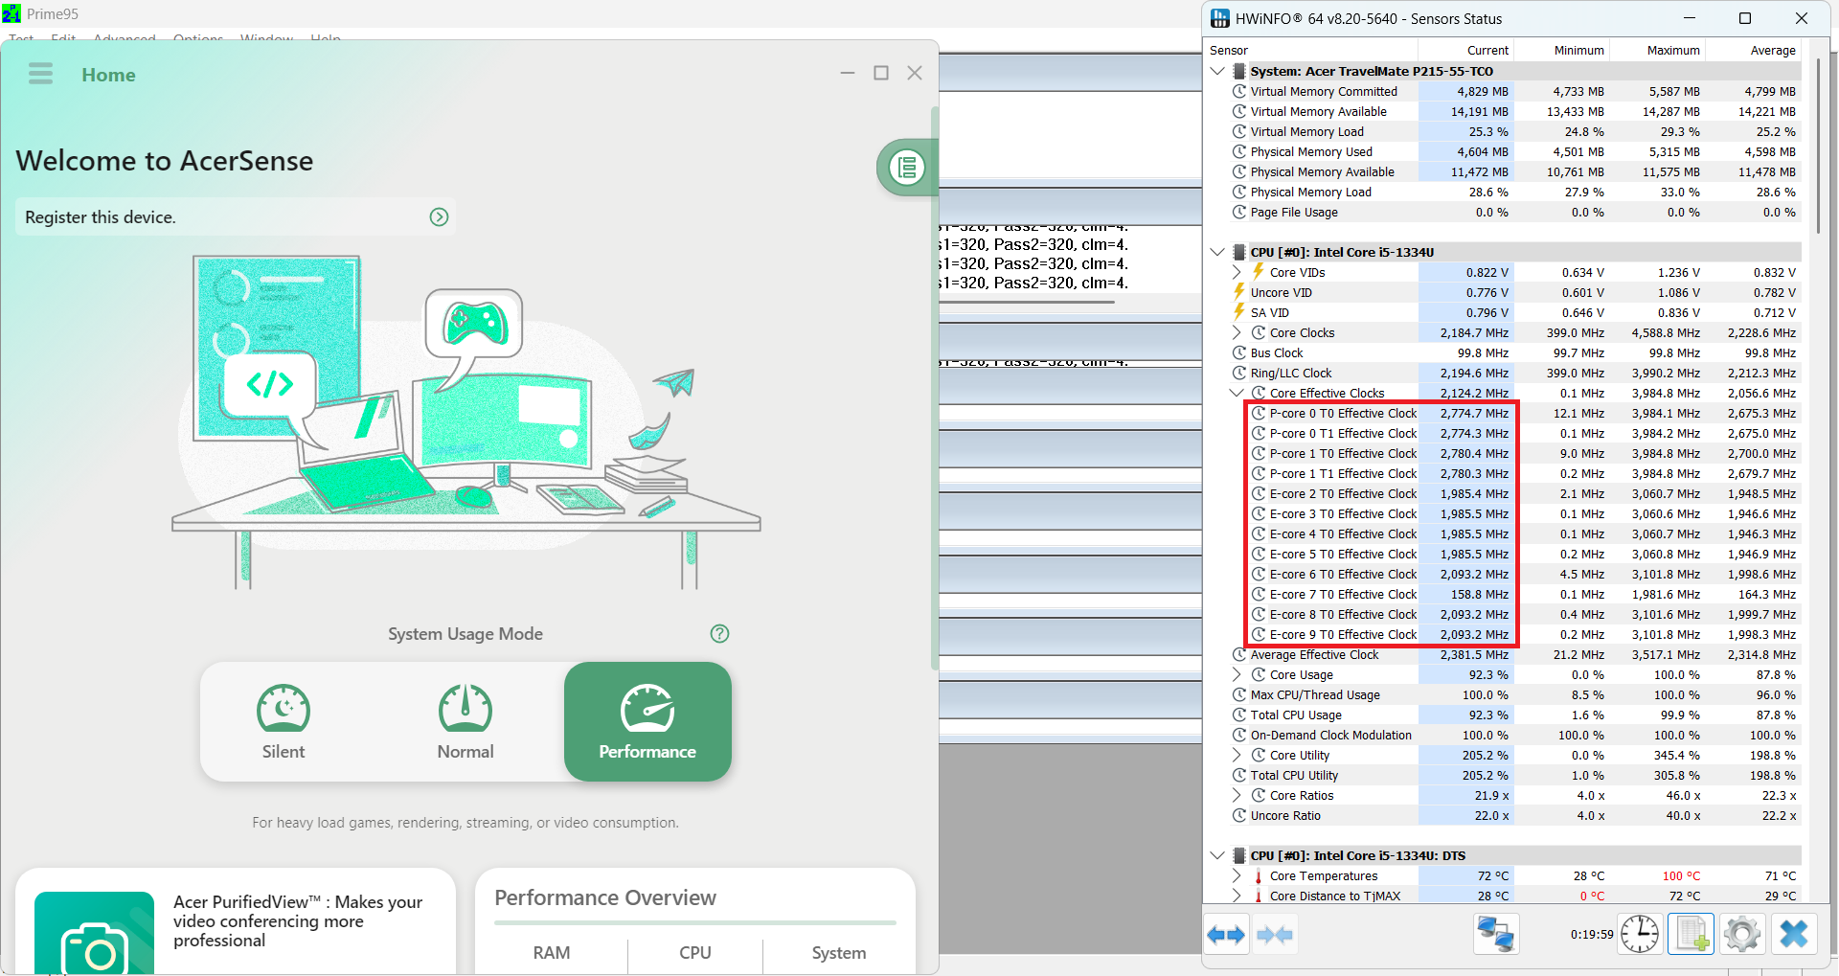
Task: Select On-Demand Clock Modulation row
Action: point(1516,735)
